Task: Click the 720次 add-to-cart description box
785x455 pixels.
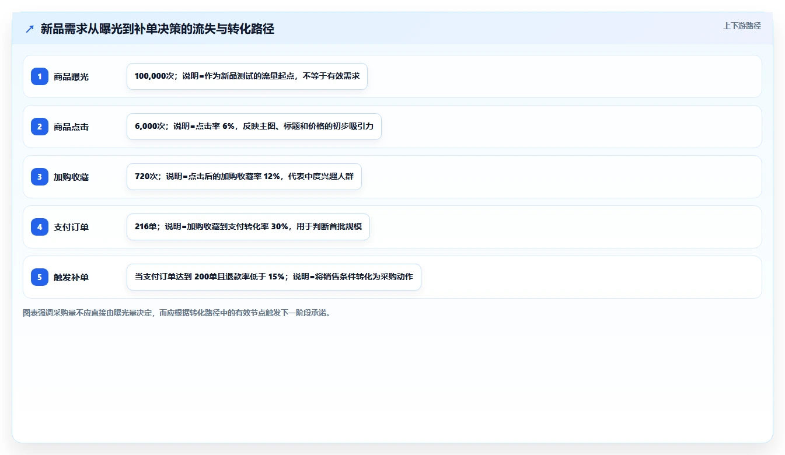Action: [244, 177]
